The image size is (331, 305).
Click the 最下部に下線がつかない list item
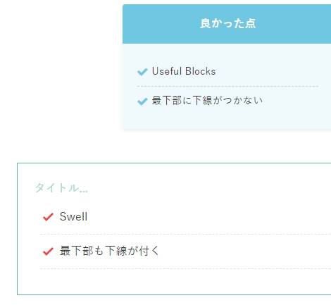coord(207,101)
